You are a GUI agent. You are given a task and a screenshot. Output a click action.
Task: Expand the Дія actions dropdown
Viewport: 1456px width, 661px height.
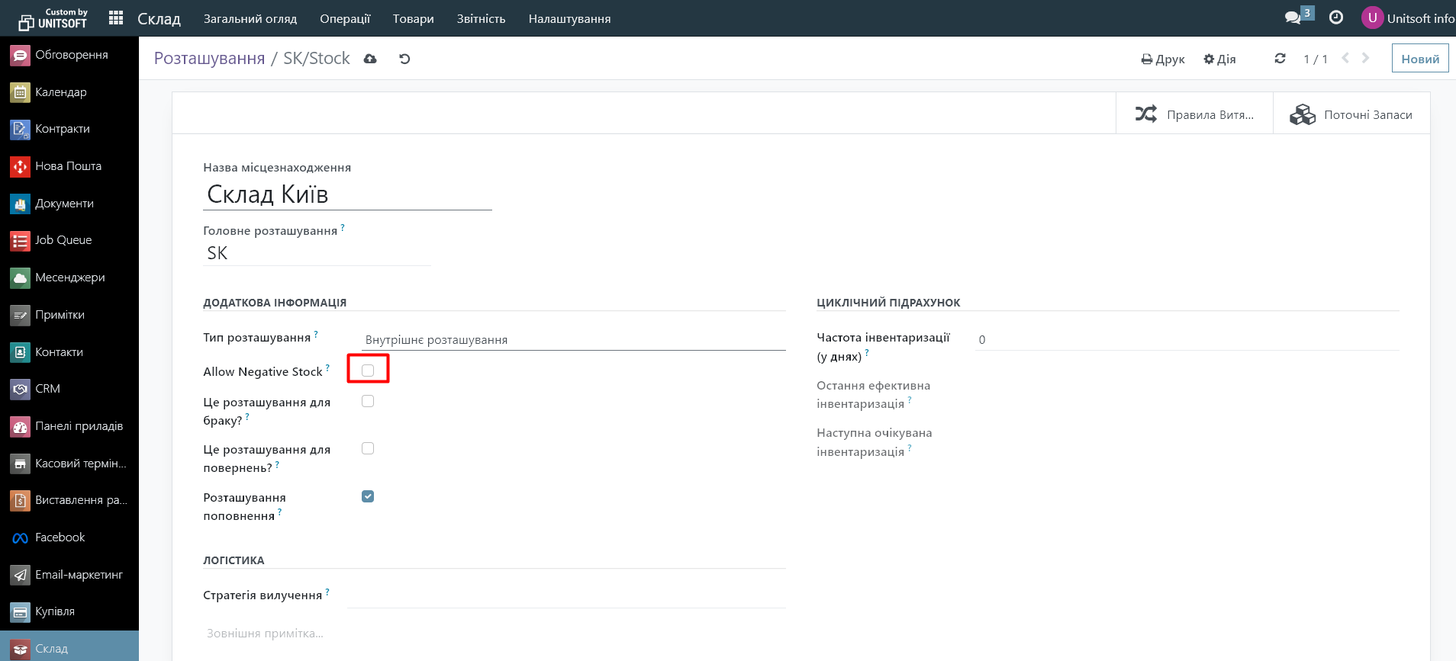pyautogui.click(x=1219, y=59)
